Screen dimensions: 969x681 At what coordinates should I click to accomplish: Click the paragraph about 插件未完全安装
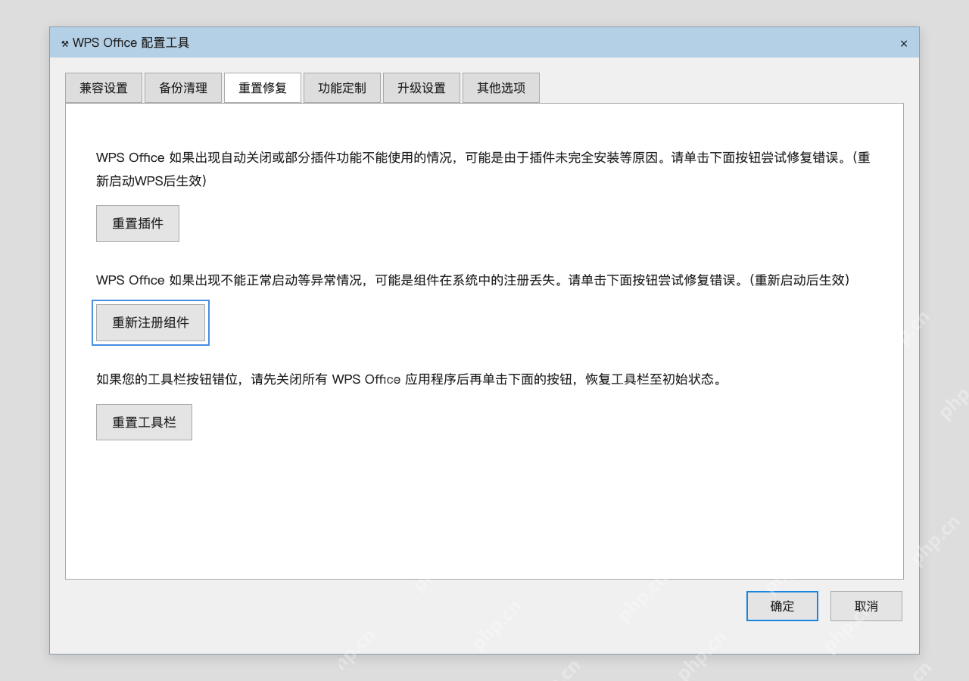(483, 169)
